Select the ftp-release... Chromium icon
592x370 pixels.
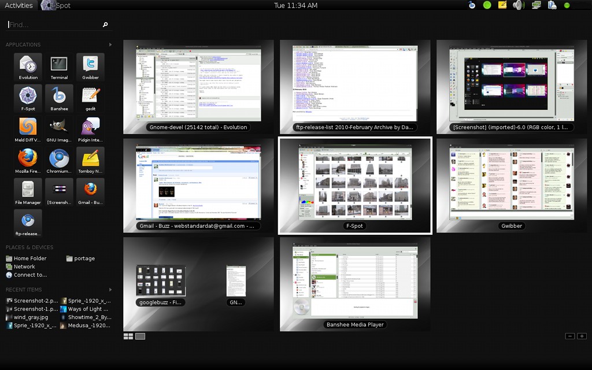click(28, 224)
